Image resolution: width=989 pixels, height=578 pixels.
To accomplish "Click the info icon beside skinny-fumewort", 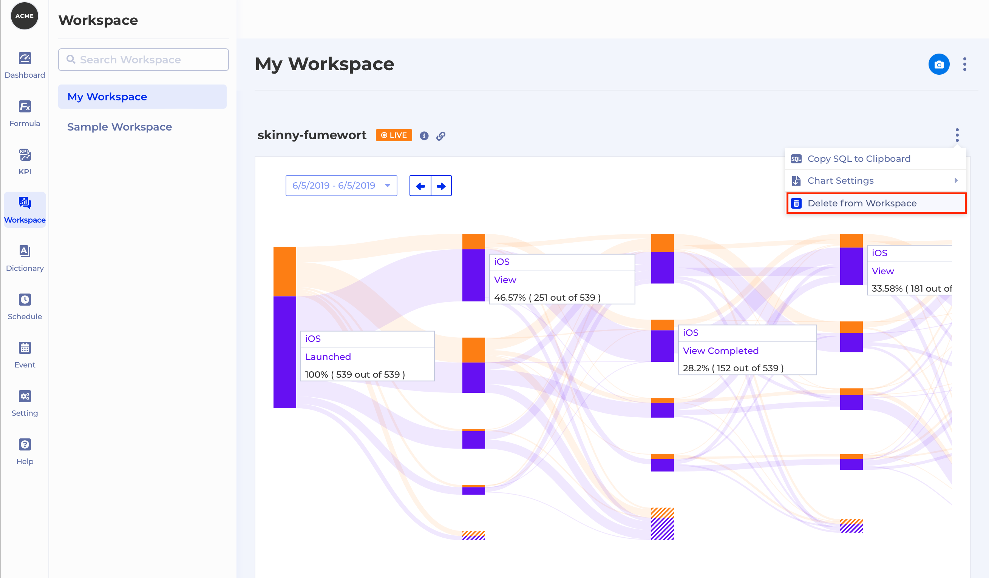I will click(424, 135).
